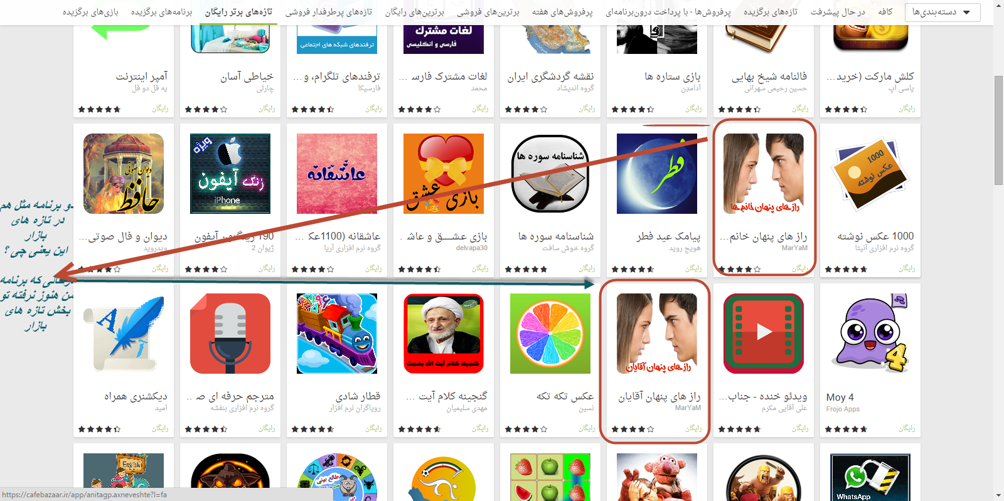Open the iPhone ringtones app icon

(230, 174)
